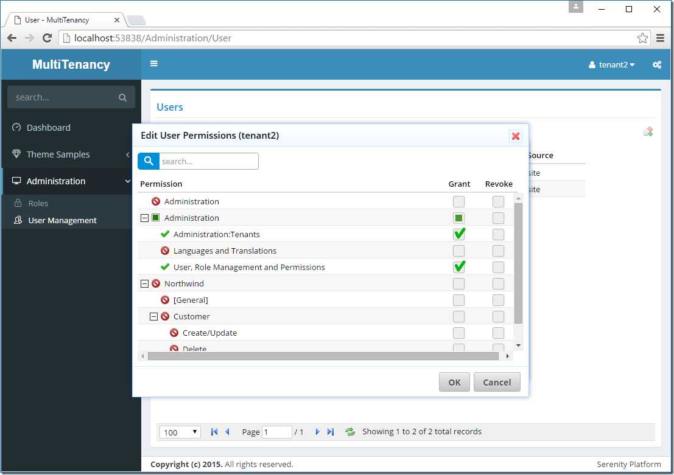This screenshot has height=475, width=674.
Task: Uncheck Grant for Administration:Tenants
Action: click(x=458, y=234)
